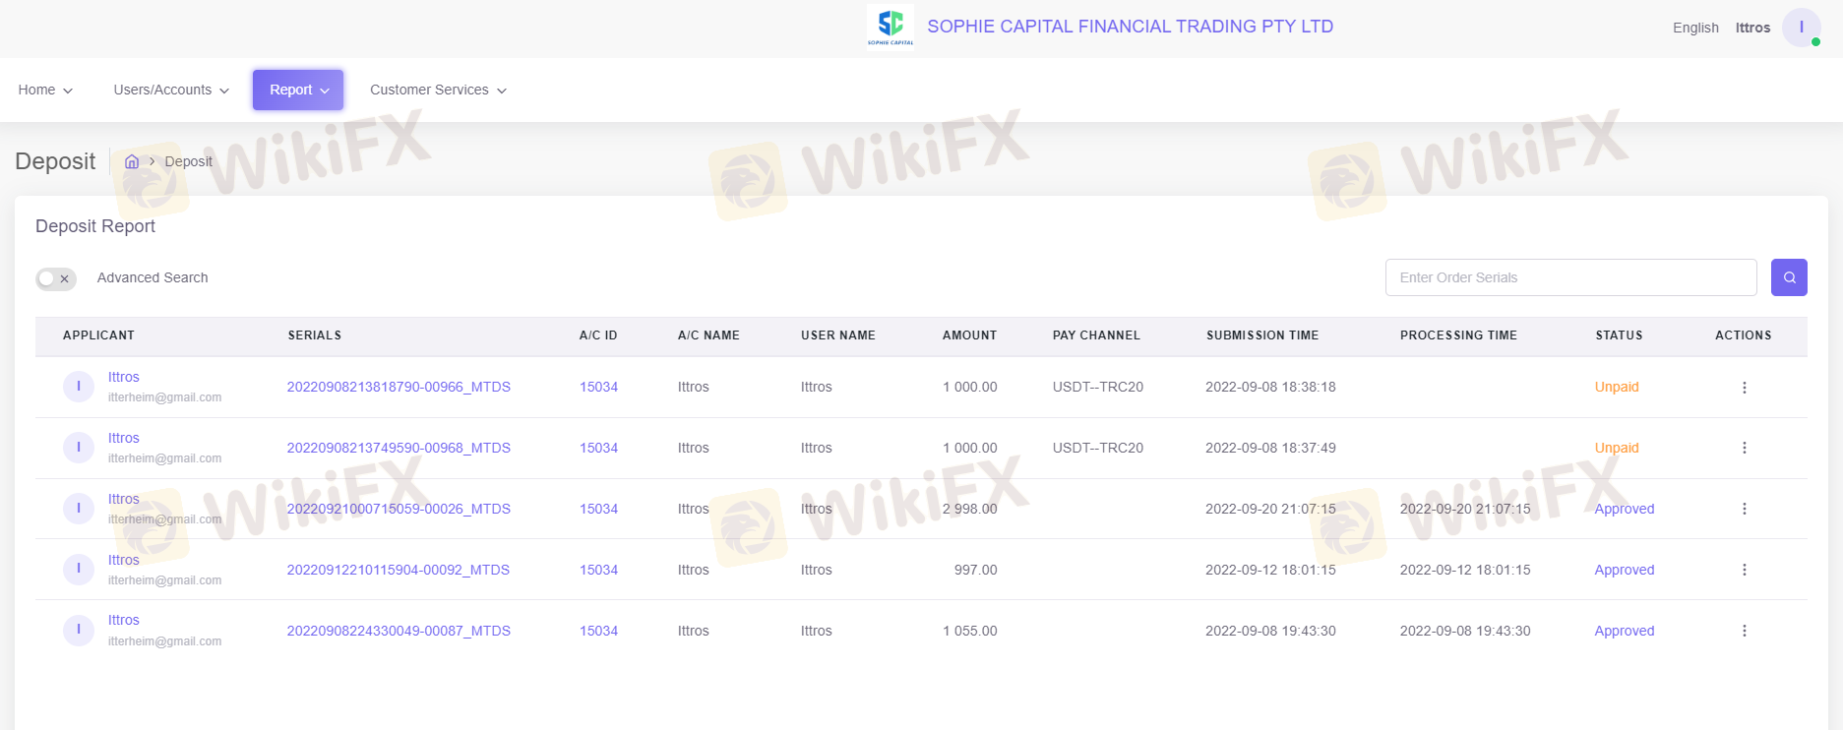1843x730 pixels.
Task: Open account 15034 in the 2 998.00 row
Action: point(598,509)
